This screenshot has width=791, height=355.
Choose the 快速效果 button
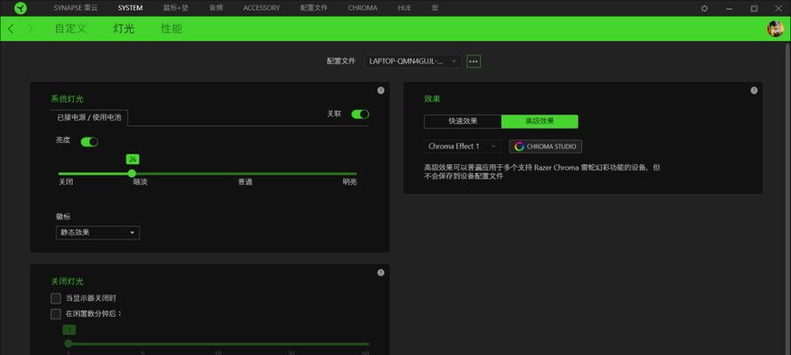pyautogui.click(x=462, y=122)
